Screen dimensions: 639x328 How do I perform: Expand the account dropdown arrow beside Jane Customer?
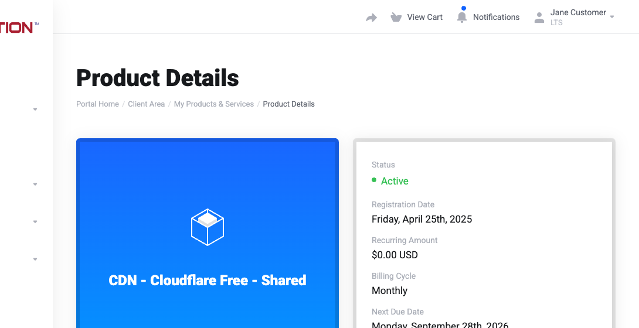[611, 17]
